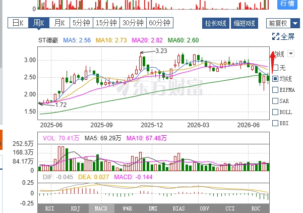Enable the SAR indicator checkbox
This screenshot has width=303, height=213.
coord(275,101)
